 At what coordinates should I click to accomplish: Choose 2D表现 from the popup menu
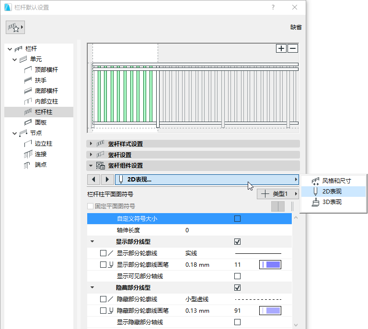(333, 192)
